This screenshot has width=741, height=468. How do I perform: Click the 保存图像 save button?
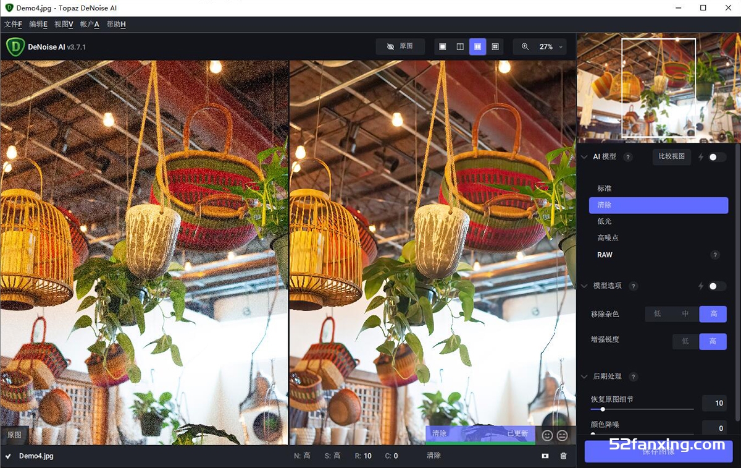[x=658, y=451]
